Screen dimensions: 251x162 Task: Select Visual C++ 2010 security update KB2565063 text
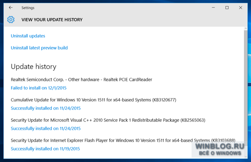108,120
